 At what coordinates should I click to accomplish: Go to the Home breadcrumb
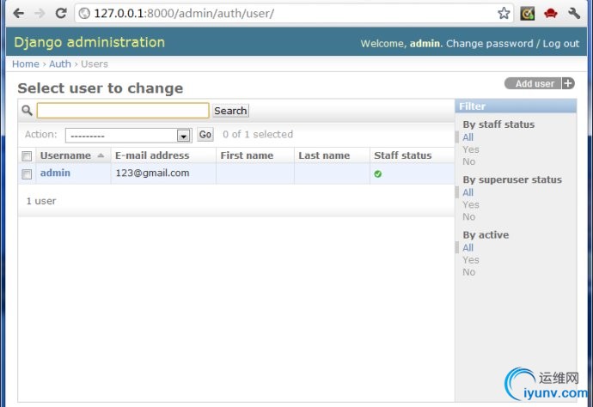tap(25, 64)
